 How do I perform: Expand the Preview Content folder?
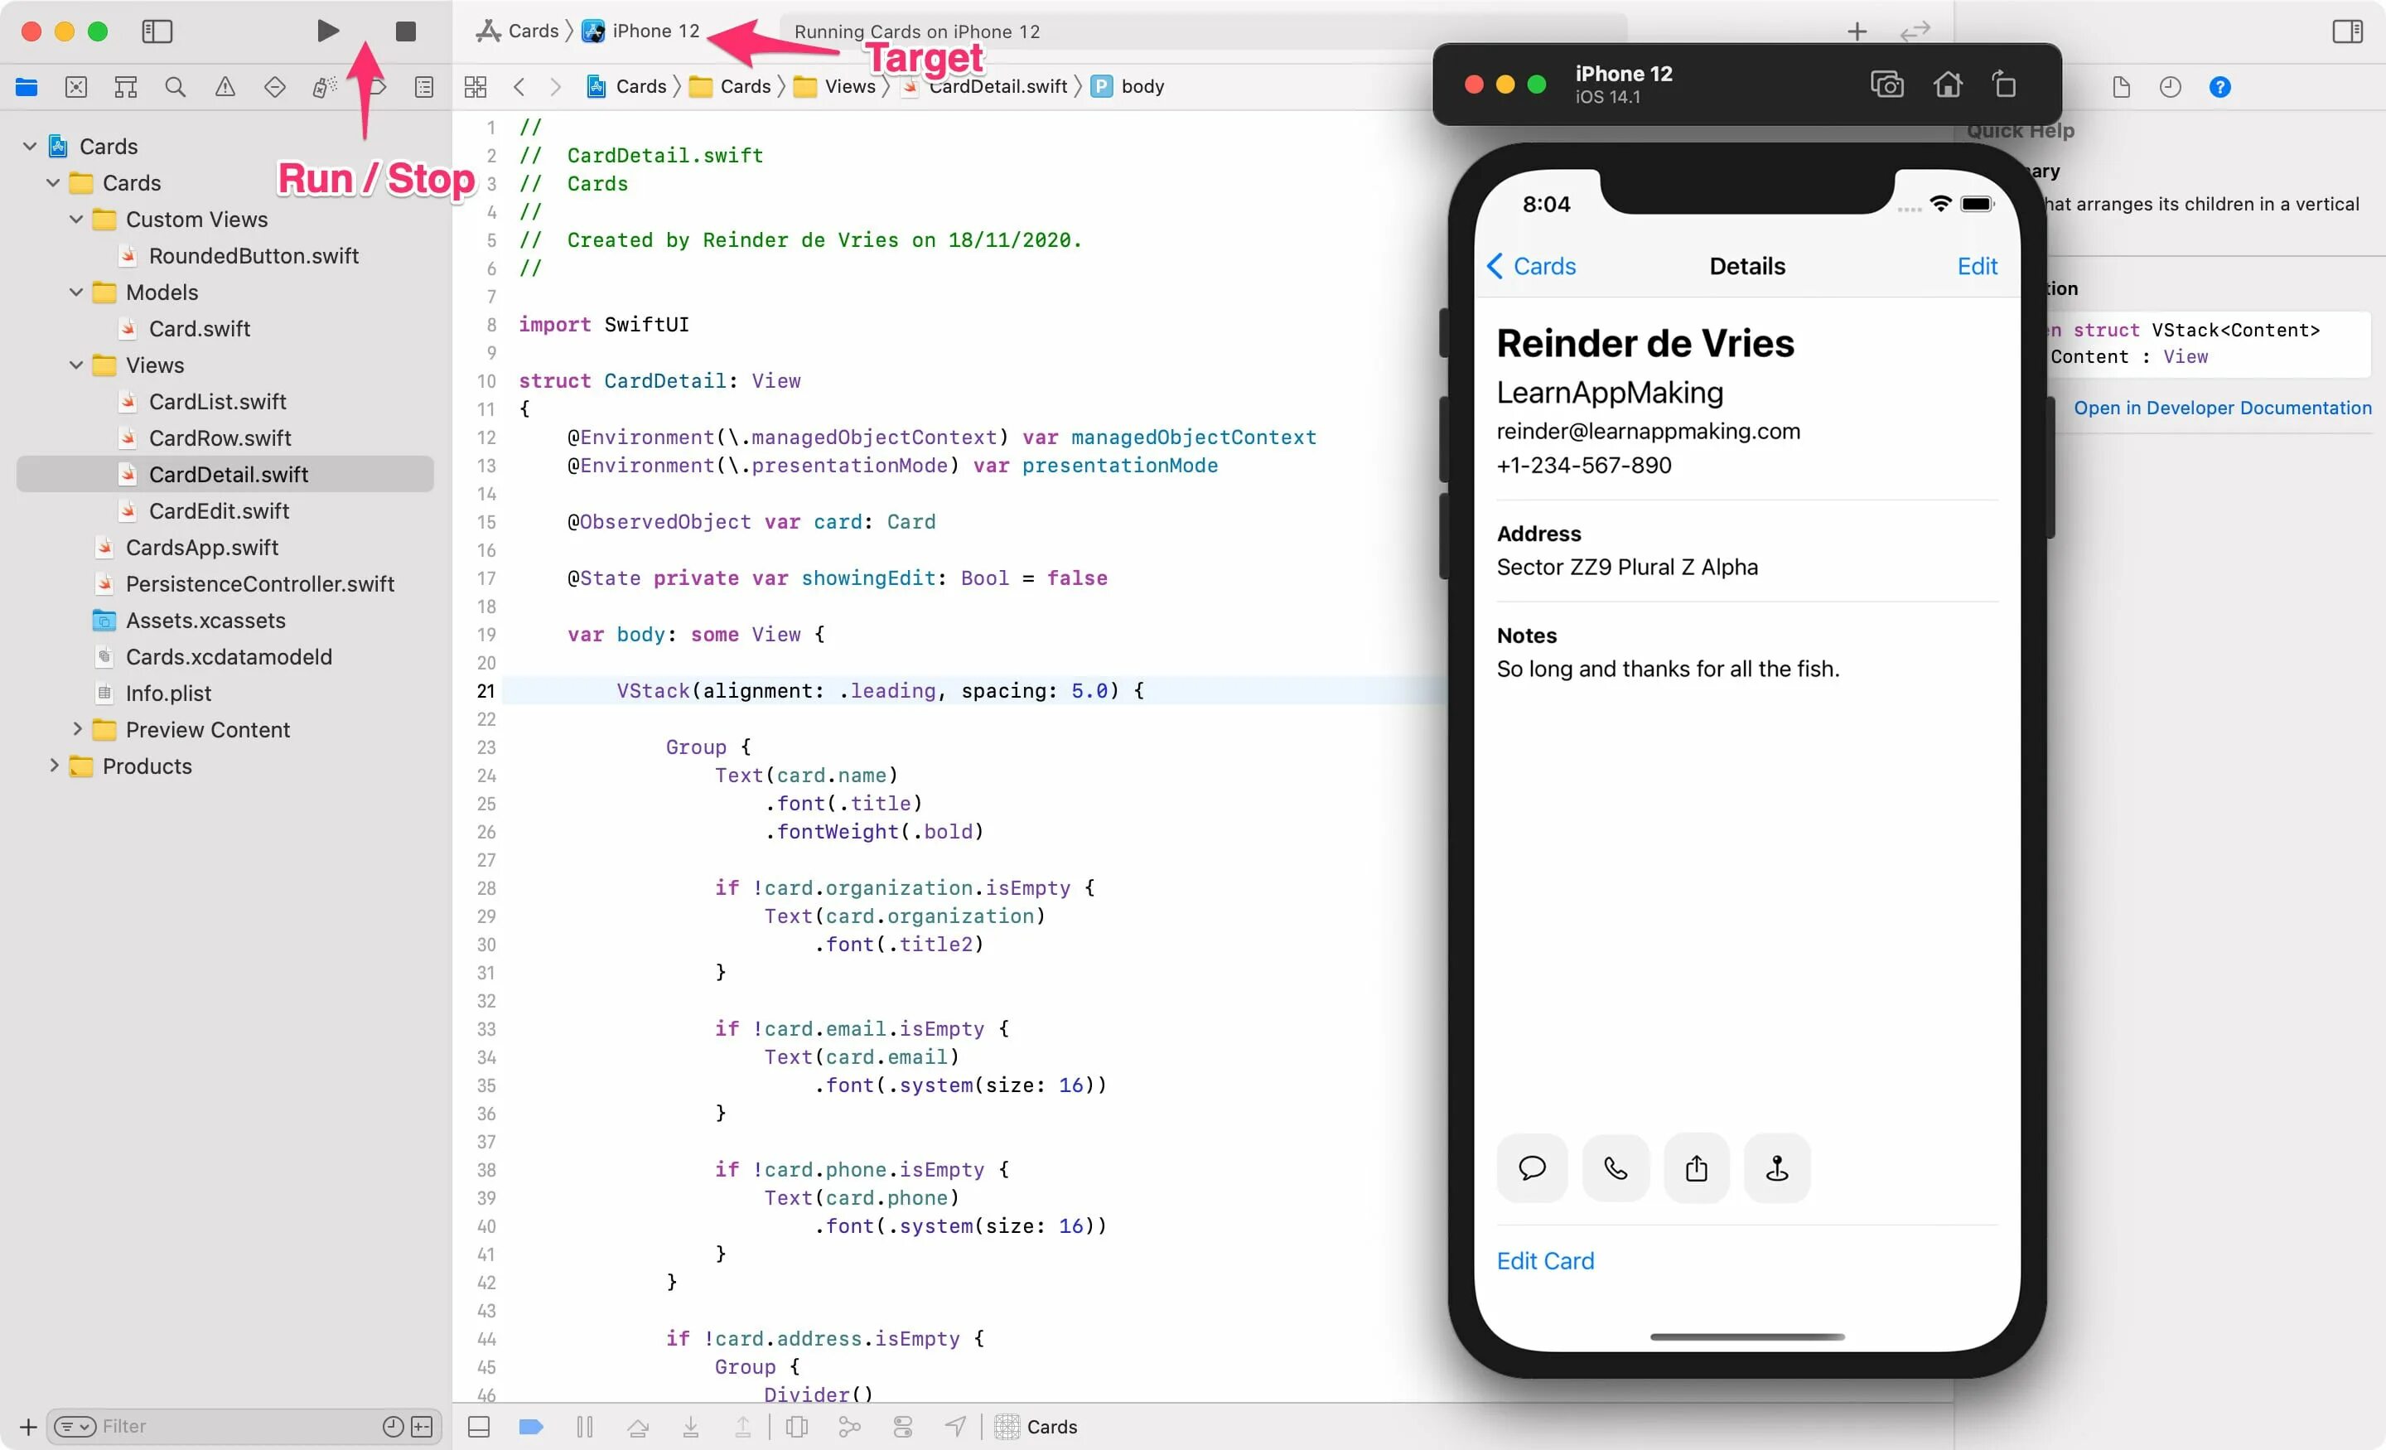pos(76,728)
